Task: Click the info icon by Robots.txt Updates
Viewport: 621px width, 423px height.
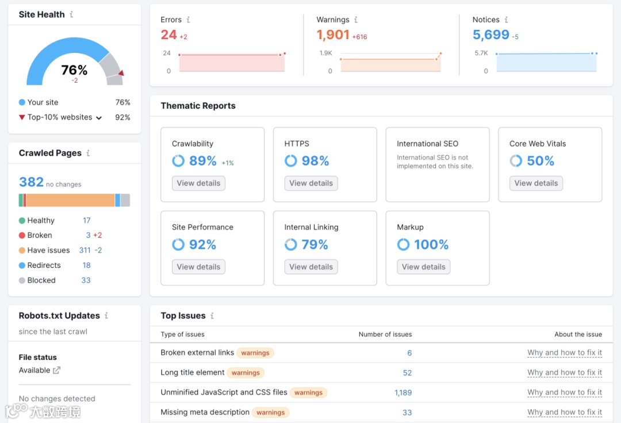Action: [x=106, y=316]
